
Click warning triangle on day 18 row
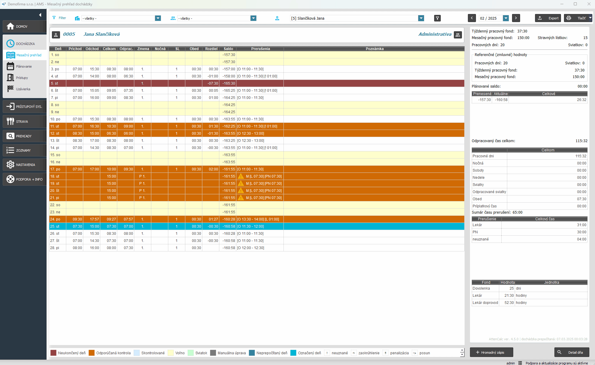tap(241, 176)
